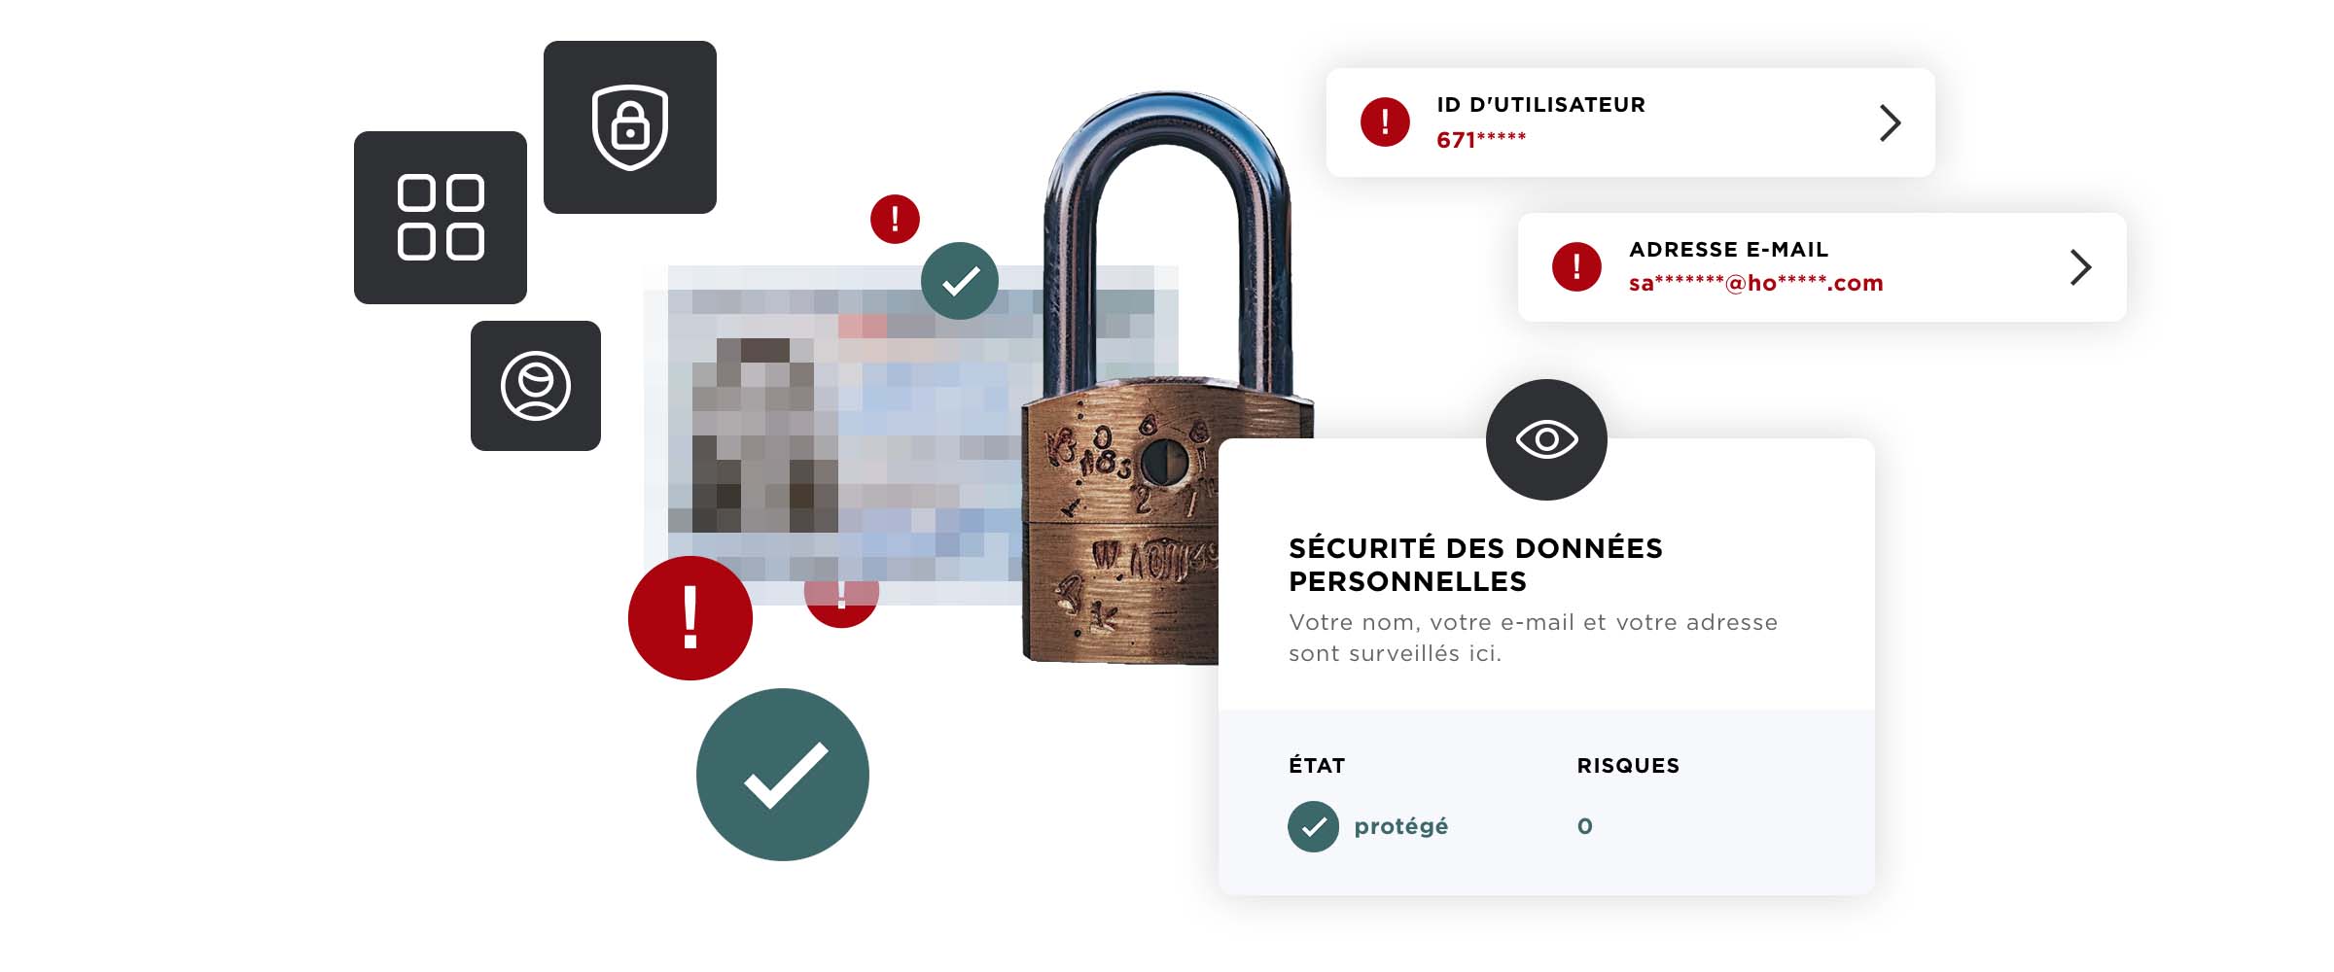Viewport: 2334px width, 972px height.
Task: Click the red alert icon beside ID d'utilisateur
Action: click(x=1385, y=122)
